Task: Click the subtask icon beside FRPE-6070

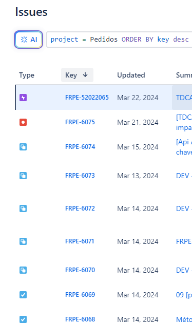Action: 23,270
